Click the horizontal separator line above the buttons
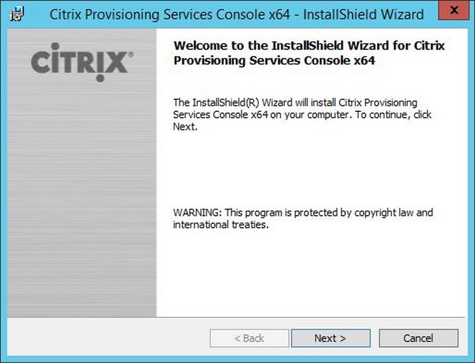This screenshot has width=475, height=363. point(236,318)
